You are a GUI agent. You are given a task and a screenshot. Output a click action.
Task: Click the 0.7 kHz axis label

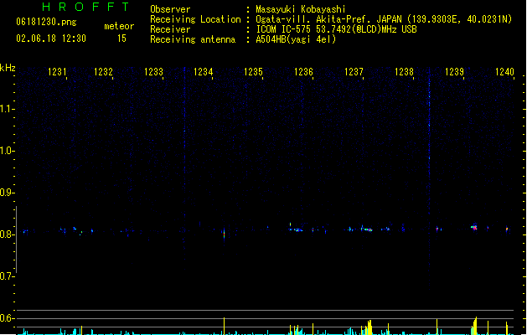coord(7,276)
